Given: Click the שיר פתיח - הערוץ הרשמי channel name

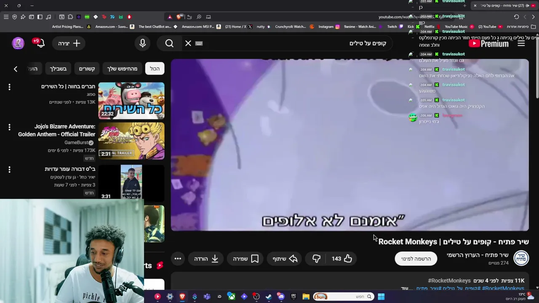Looking at the screenshot, I should (x=477, y=255).
